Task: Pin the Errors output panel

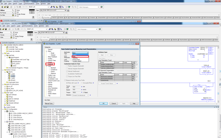Action: 217,107
